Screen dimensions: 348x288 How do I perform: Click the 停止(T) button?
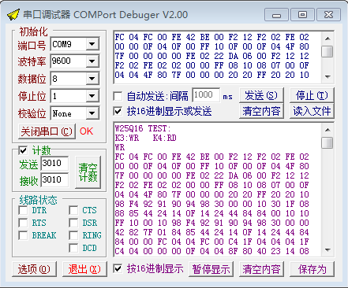pos(312,96)
